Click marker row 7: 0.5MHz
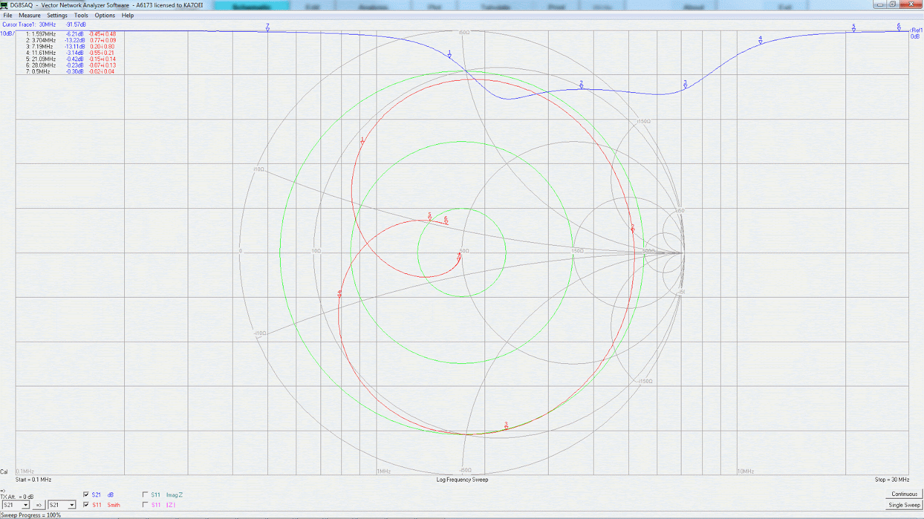Screen dimensions: 924x519 click(x=70, y=72)
